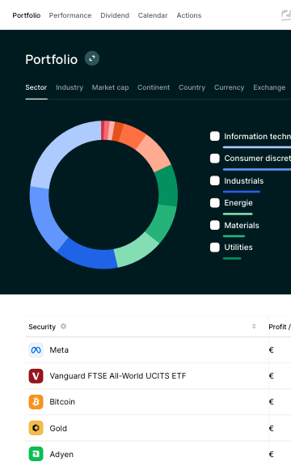Click the Meta logo icon
This screenshot has height=466, width=291.
36,350
